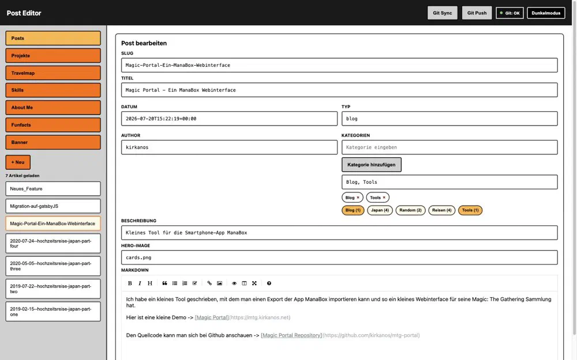Screen dimensions: 577x360
Task: Remove the Blog category chip
Action: pyautogui.click(x=358, y=198)
